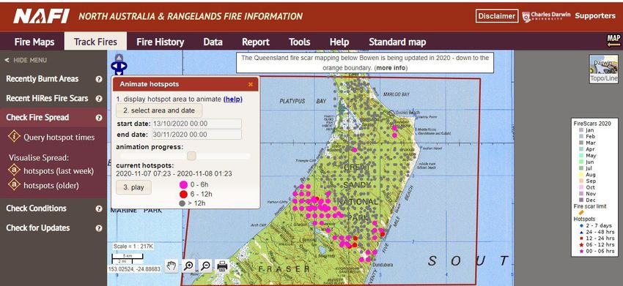Click the print map icon

(x=222, y=266)
